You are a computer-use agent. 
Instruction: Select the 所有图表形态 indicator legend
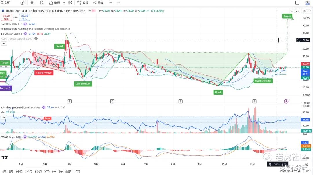point(36,29)
